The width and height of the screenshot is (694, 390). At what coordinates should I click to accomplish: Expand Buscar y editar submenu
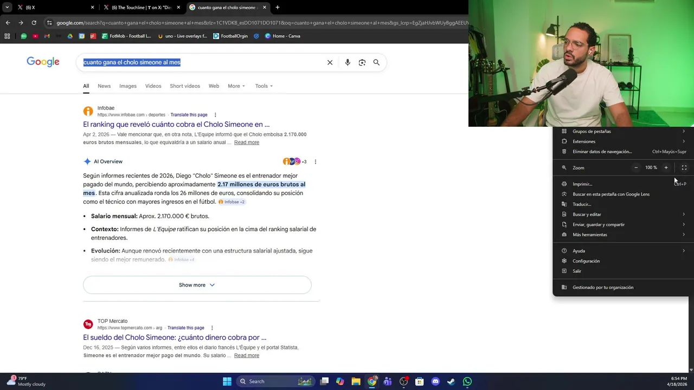coord(623,214)
